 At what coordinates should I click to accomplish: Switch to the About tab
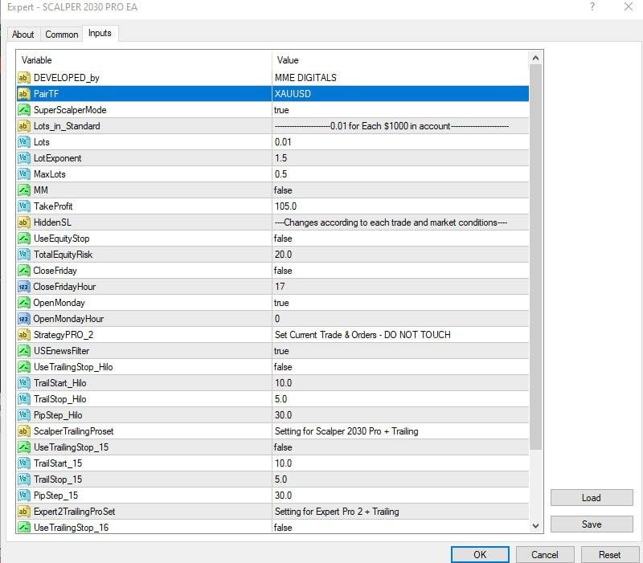coord(23,35)
